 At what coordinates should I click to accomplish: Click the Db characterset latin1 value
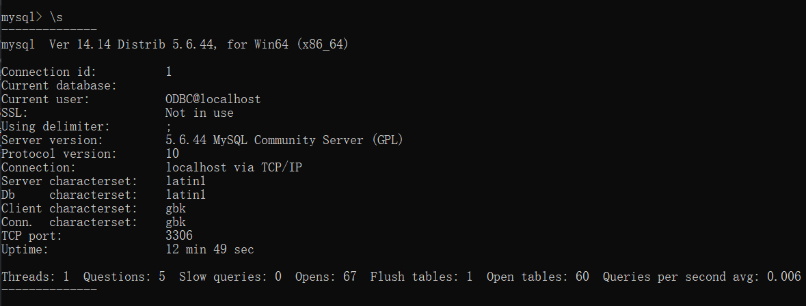(185, 195)
